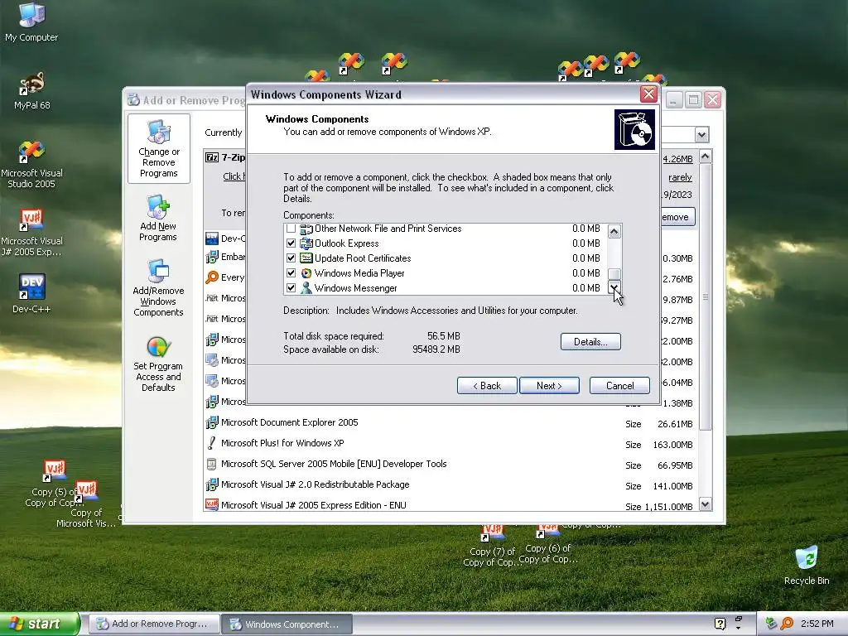Screen dimensions: 848x636
Task: Click the 7-Zip program icon in list
Action: coord(211,157)
